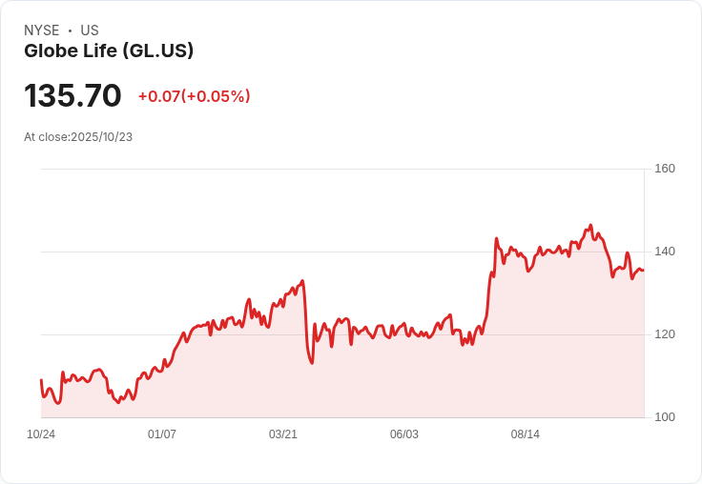Click the red +0.07(+0.05%) price change

pyautogui.click(x=194, y=96)
